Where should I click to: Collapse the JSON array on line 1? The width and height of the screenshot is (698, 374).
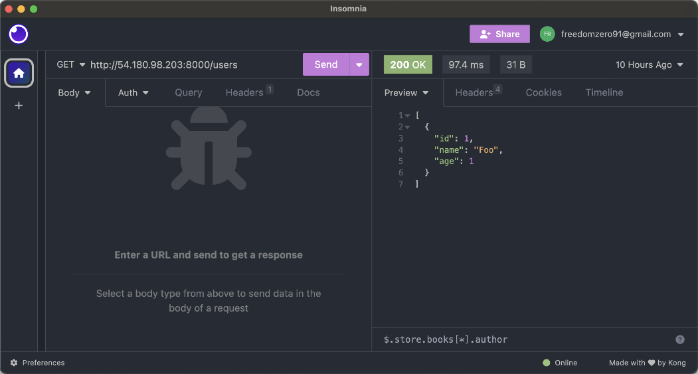pyautogui.click(x=407, y=116)
